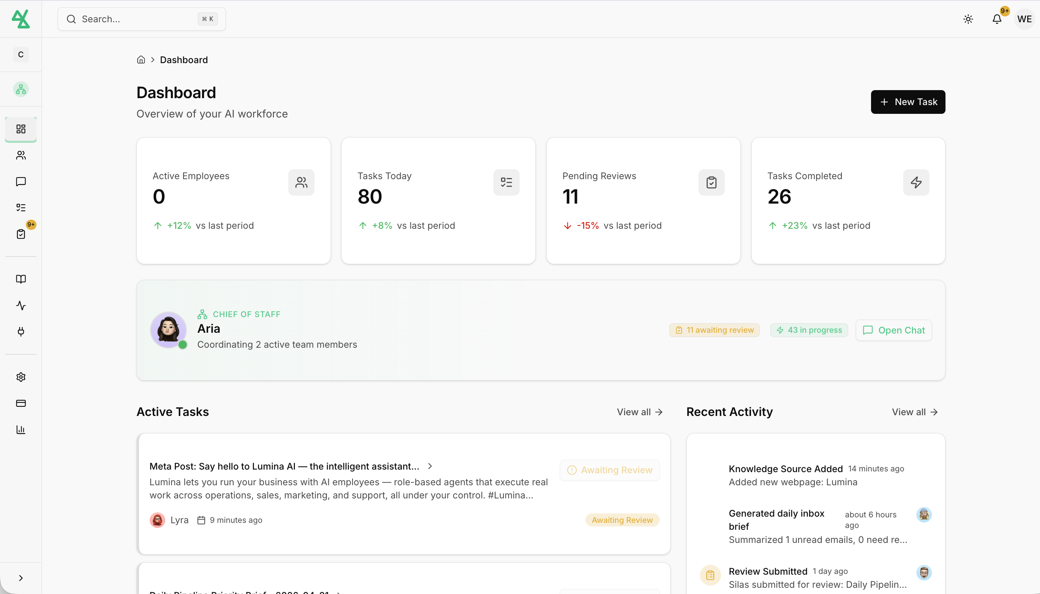Click the Tasks Completed value 26

pyautogui.click(x=779, y=197)
